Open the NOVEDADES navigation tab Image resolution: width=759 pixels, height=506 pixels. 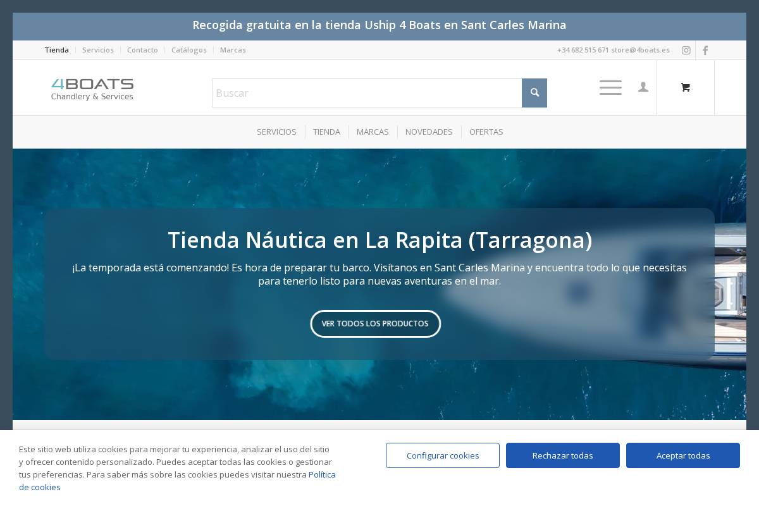429,132
